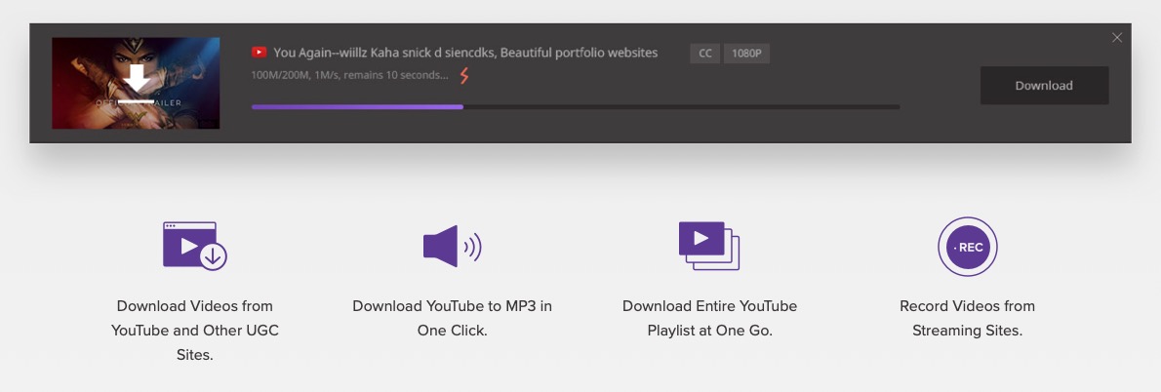The height and width of the screenshot is (392, 1161).
Task: Open the 1080P quality selector
Action: tap(746, 54)
